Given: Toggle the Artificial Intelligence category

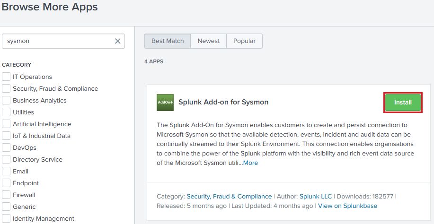Looking at the screenshot, I should point(6,124).
